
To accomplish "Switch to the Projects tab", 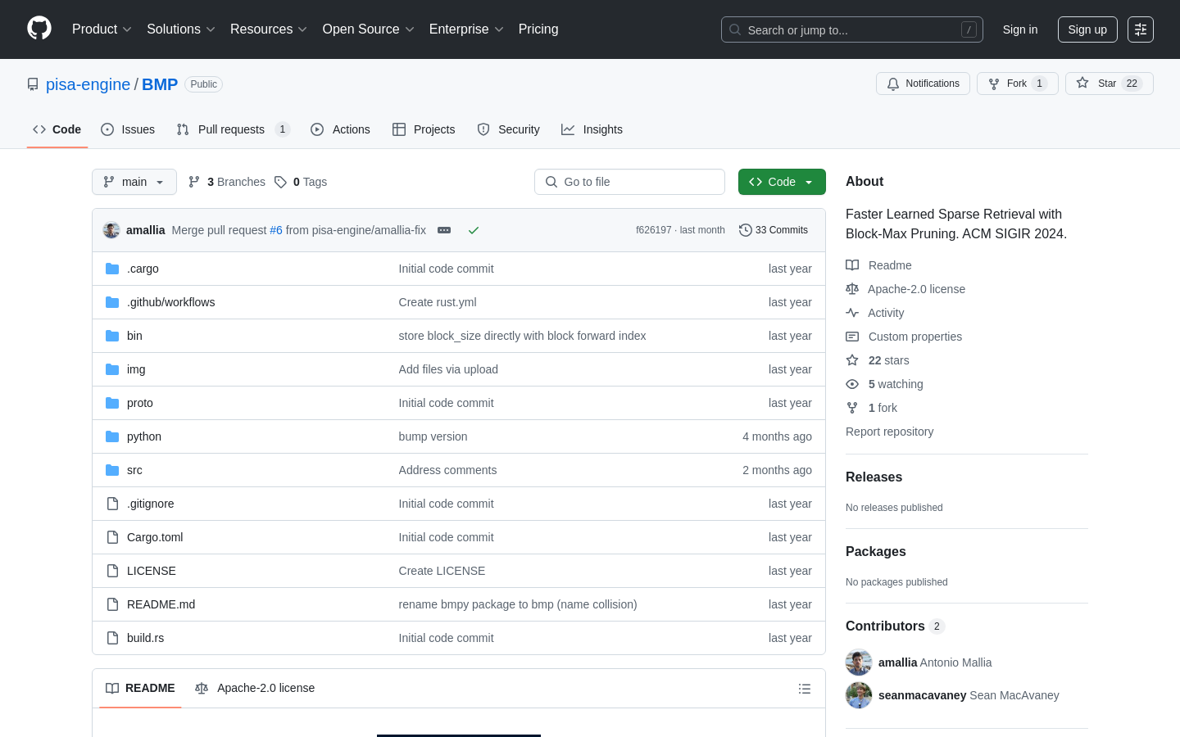I will [424, 129].
